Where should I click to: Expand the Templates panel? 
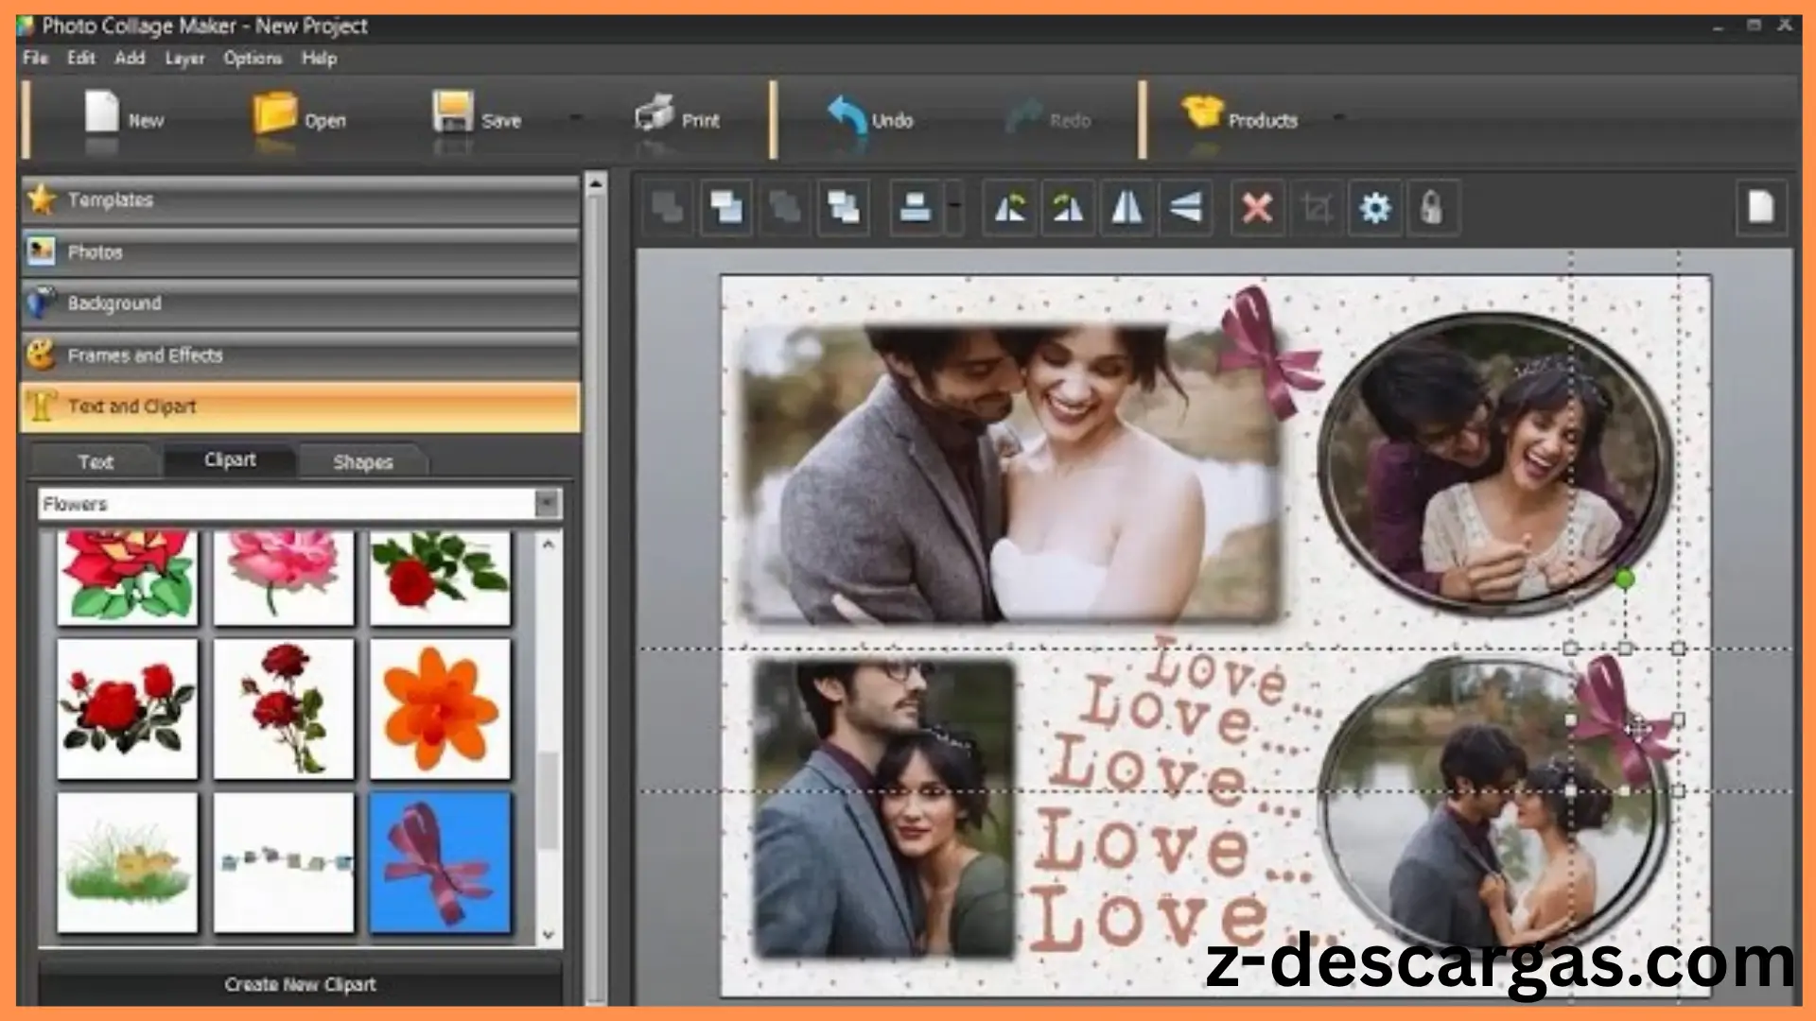(300, 200)
